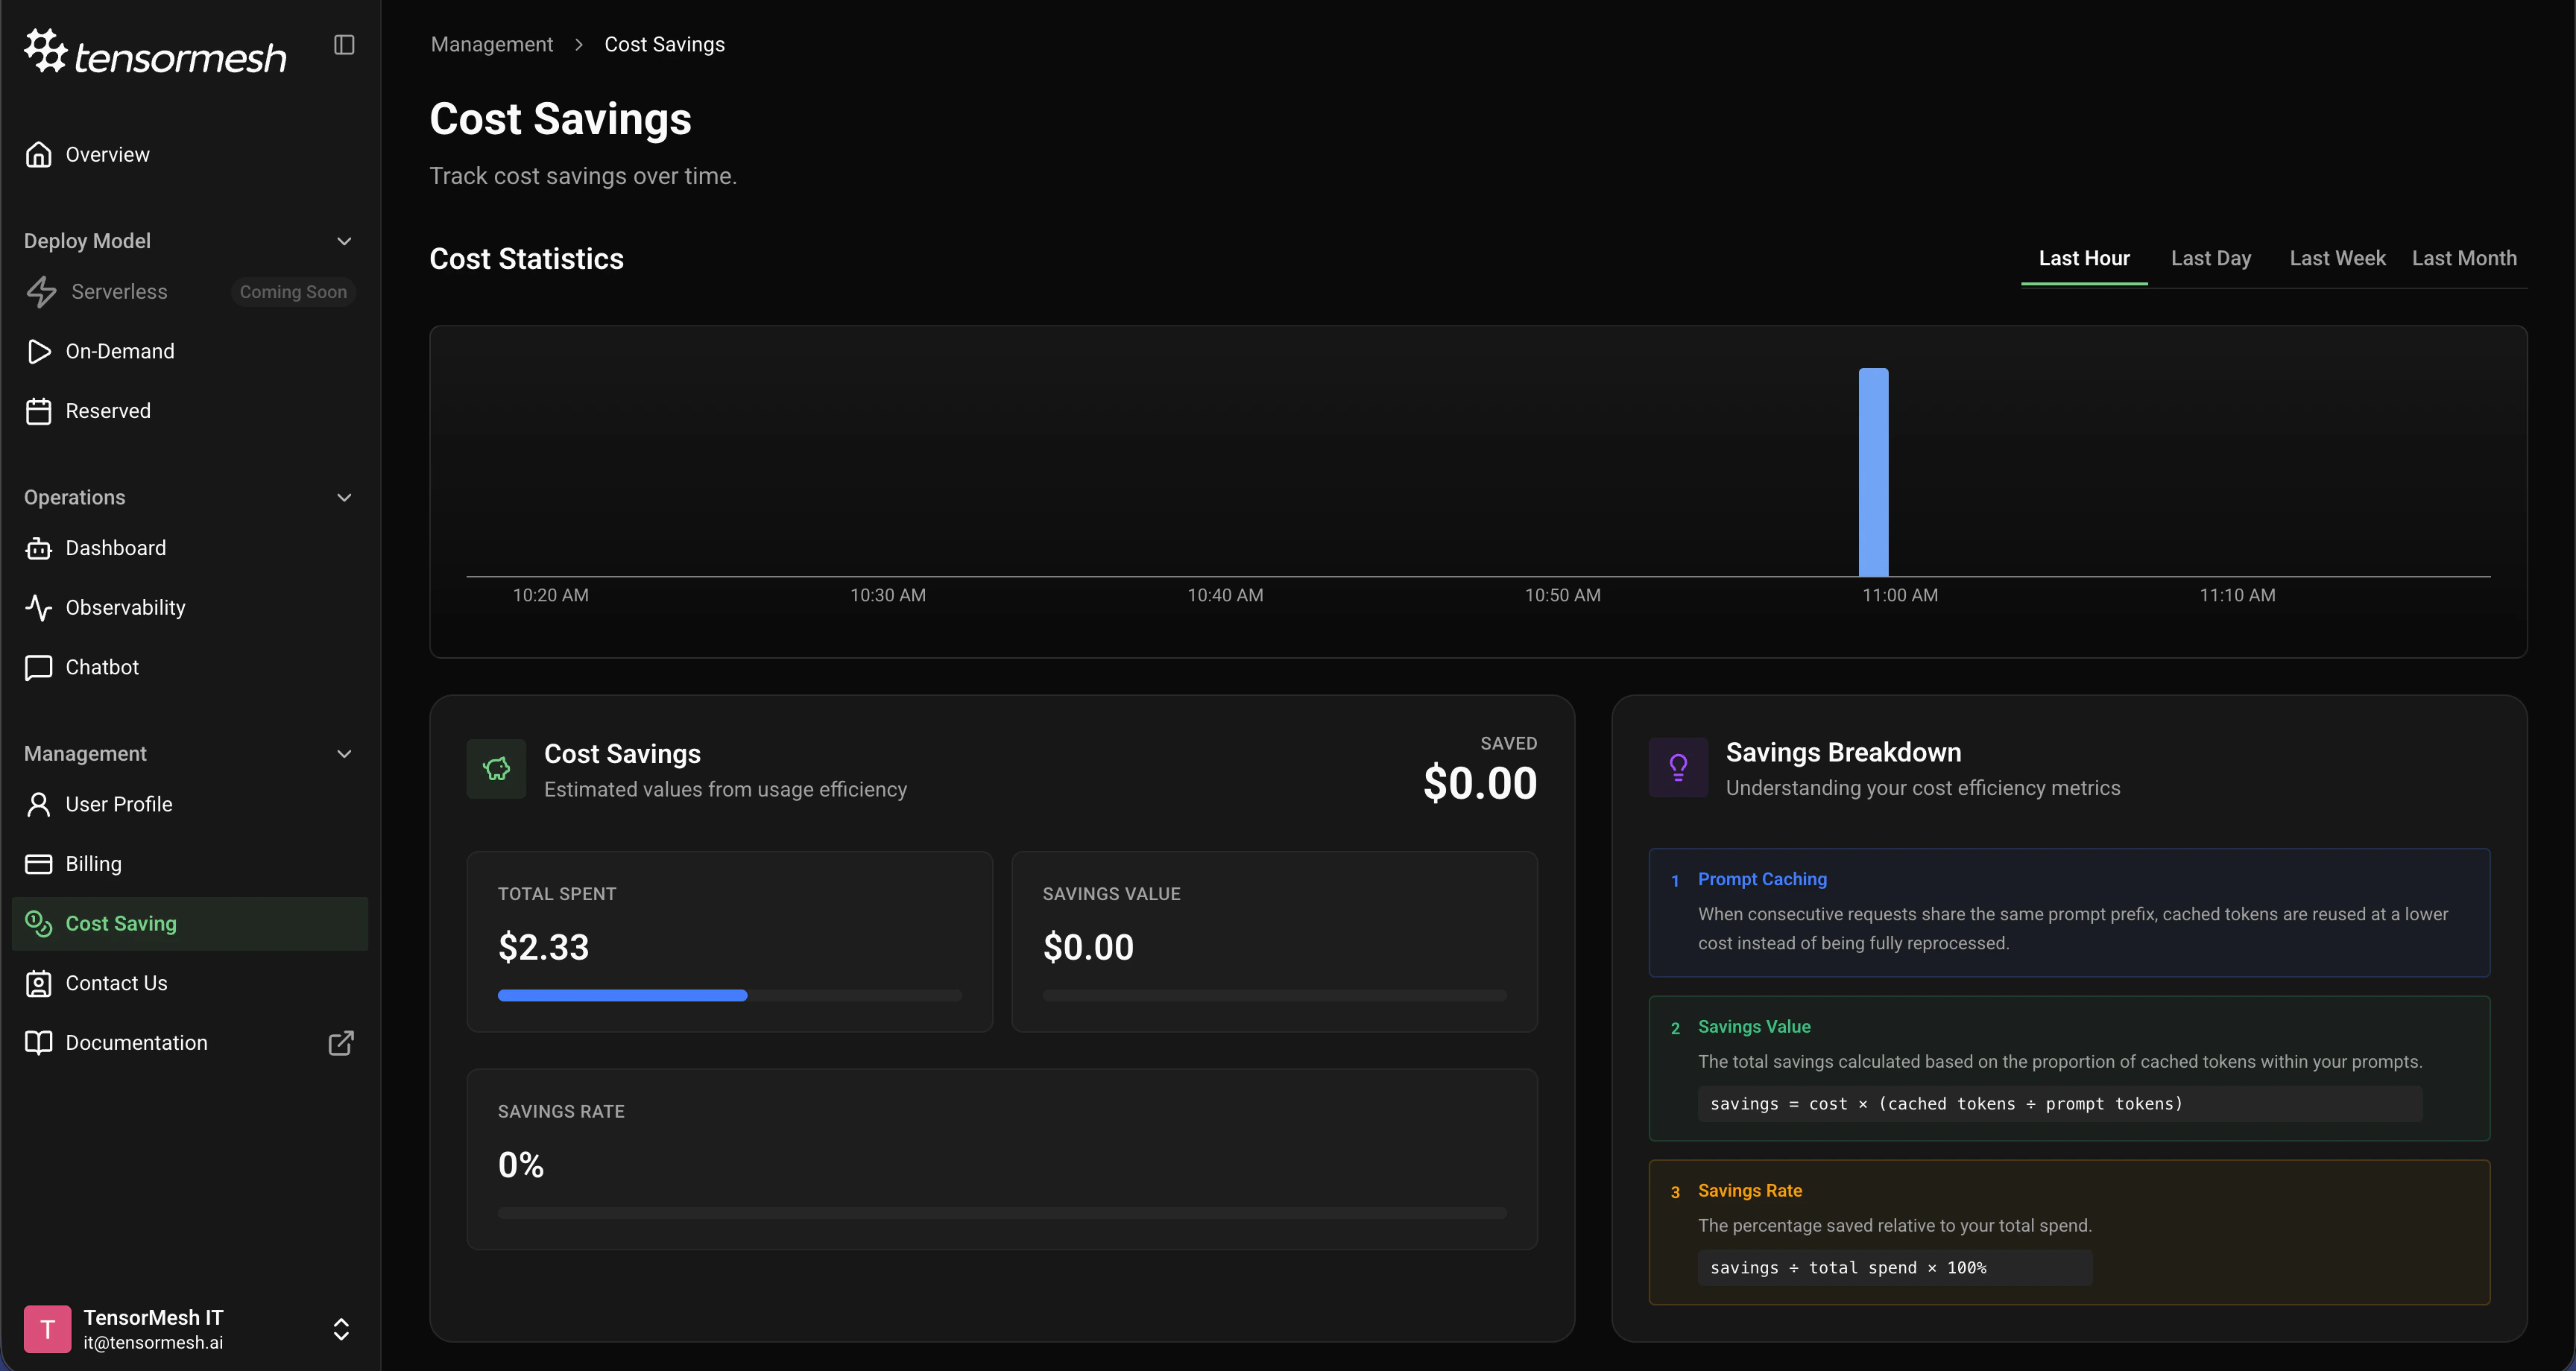
Task: Click the Chatbot message icon
Action: pos(39,667)
